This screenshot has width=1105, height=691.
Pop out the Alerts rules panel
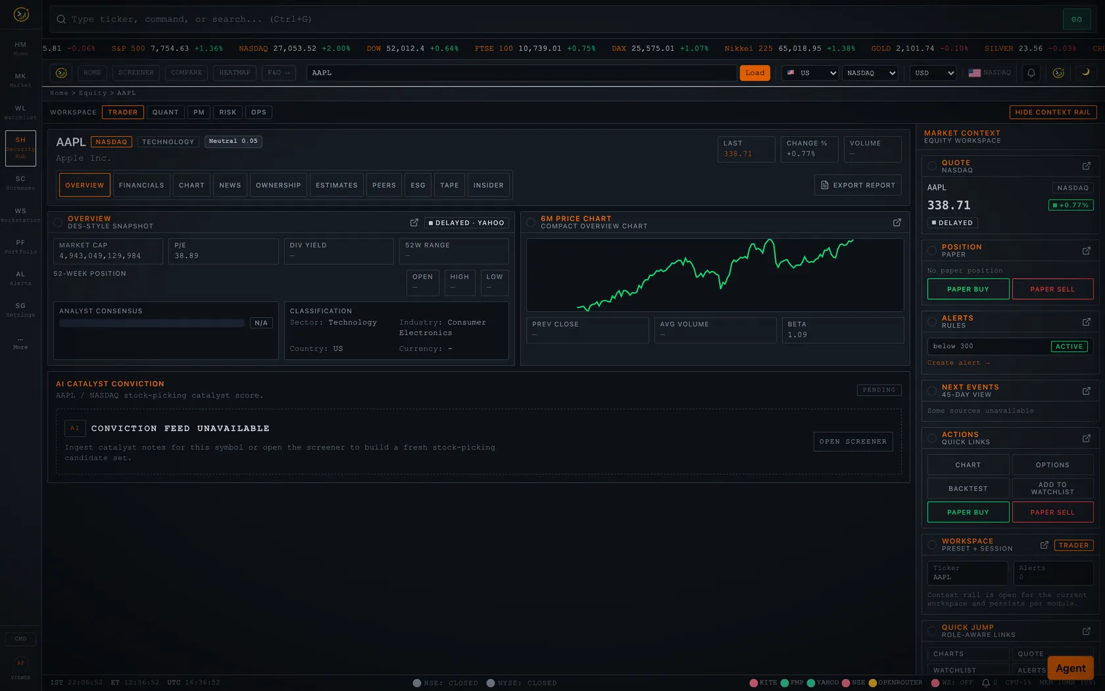pyautogui.click(x=1086, y=322)
